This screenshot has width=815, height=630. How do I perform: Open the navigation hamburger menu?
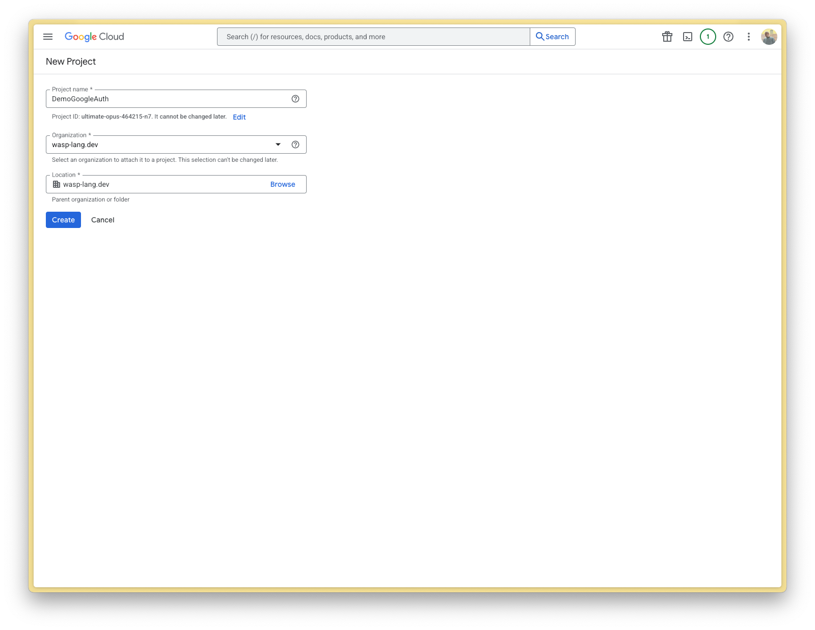coord(48,36)
